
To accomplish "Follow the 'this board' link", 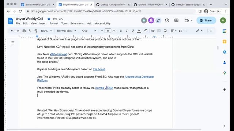I will [99, 69].
